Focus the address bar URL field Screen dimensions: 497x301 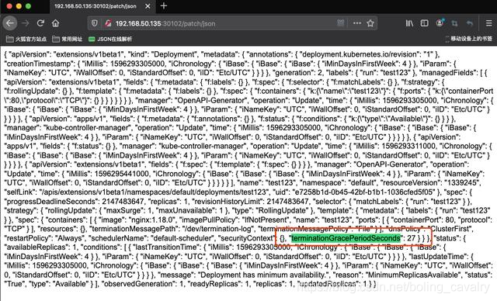tap(222, 23)
